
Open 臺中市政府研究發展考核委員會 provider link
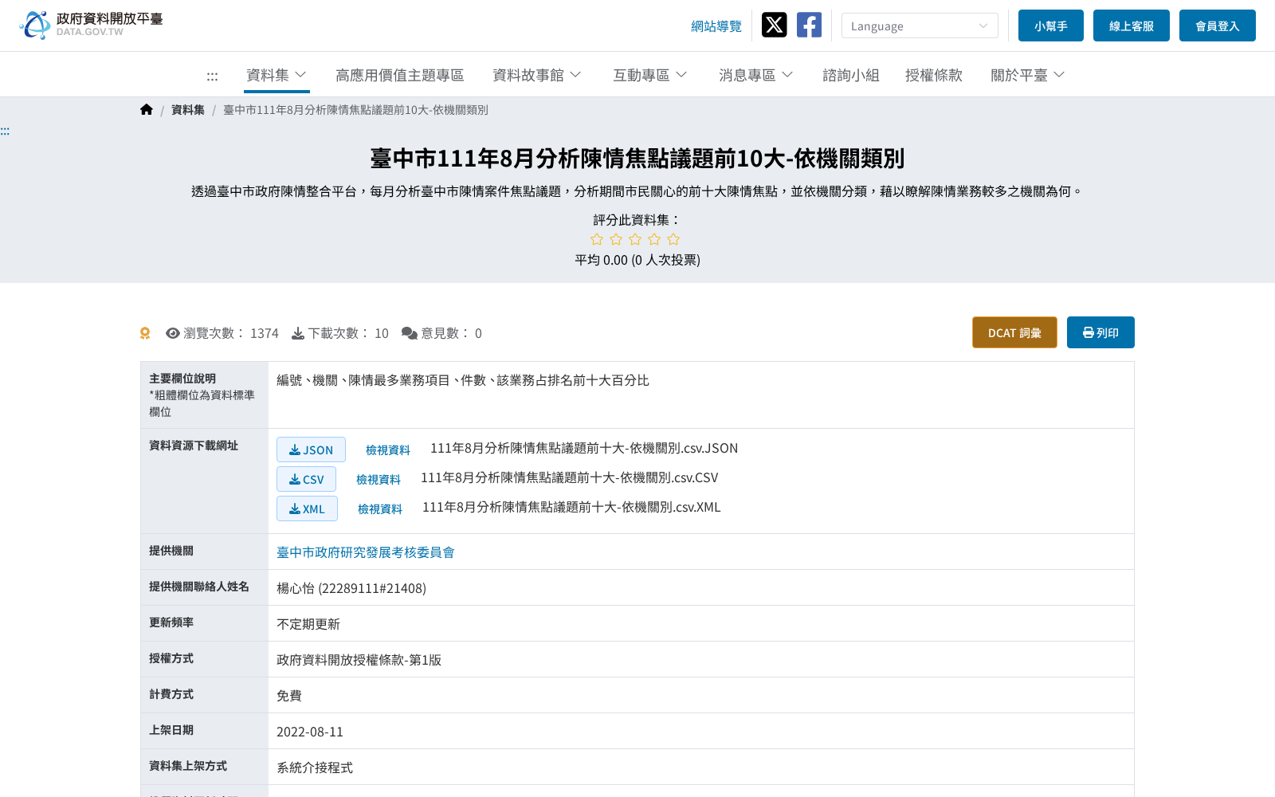point(366,552)
